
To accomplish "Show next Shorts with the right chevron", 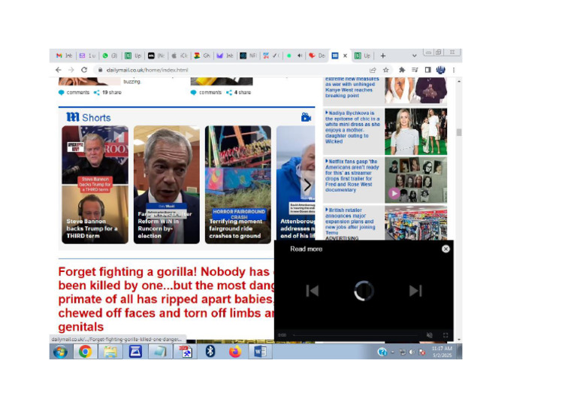I will (x=307, y=185).
